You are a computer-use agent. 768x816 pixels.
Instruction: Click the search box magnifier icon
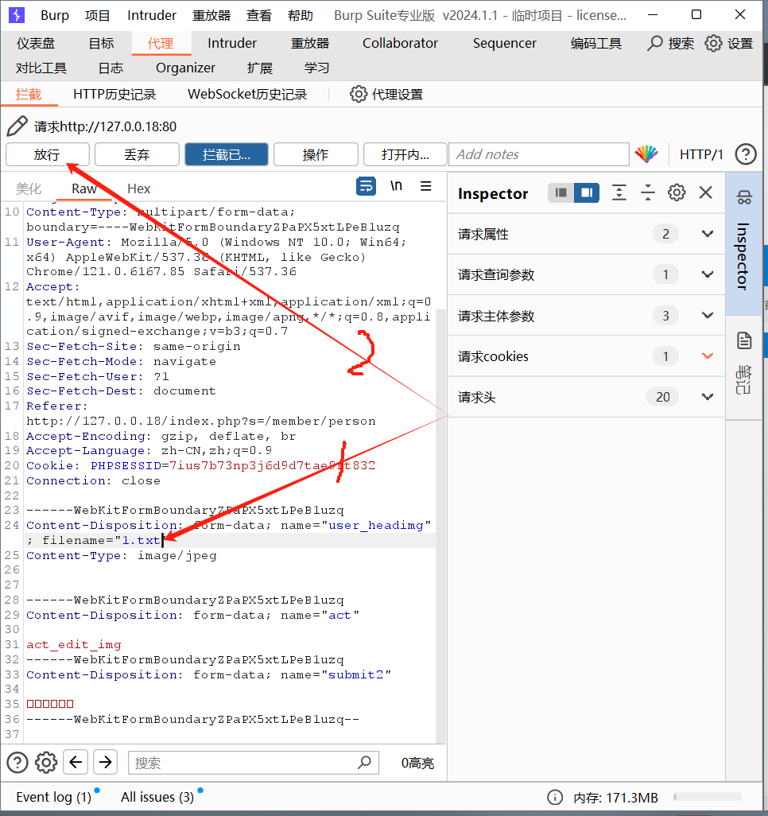click(x=364, y=763)
